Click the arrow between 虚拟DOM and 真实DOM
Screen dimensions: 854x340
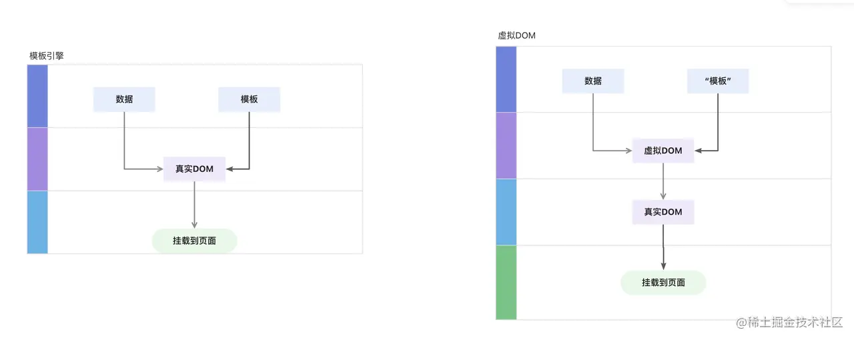663,181
